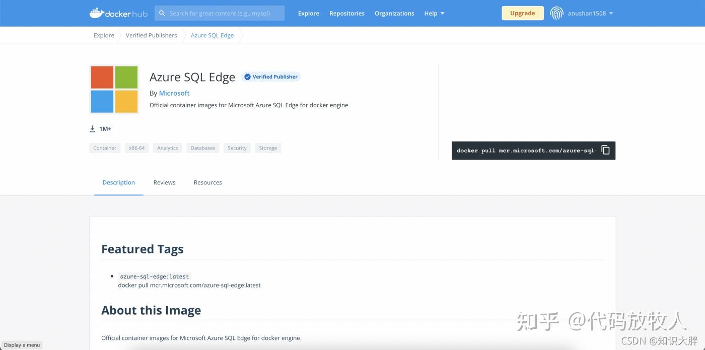Image resolution: width=705 pixels, height=350 pixels.
Task: Click the Upgrade button
Action: pyautogui.click(x=522, y=13)
